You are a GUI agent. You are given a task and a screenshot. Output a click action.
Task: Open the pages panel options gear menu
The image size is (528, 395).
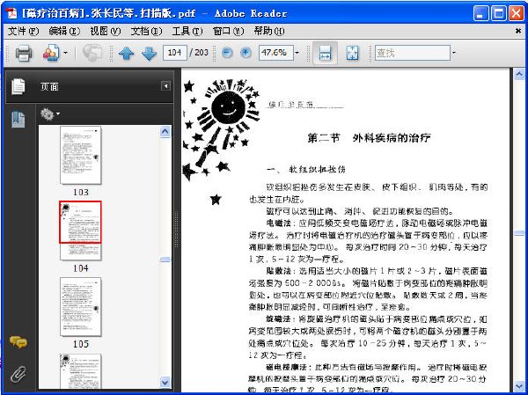click(50, 114)
